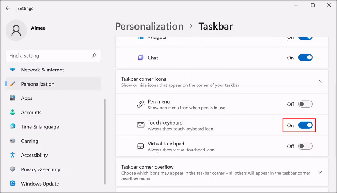Click the back arrow in Settings

8,8
